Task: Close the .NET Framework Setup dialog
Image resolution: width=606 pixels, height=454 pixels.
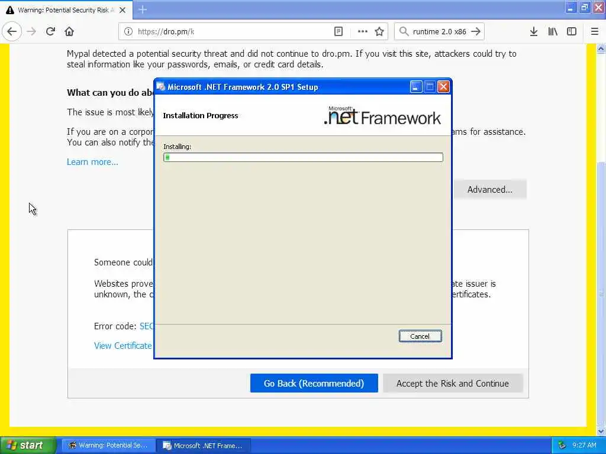Action: point(443,87)
